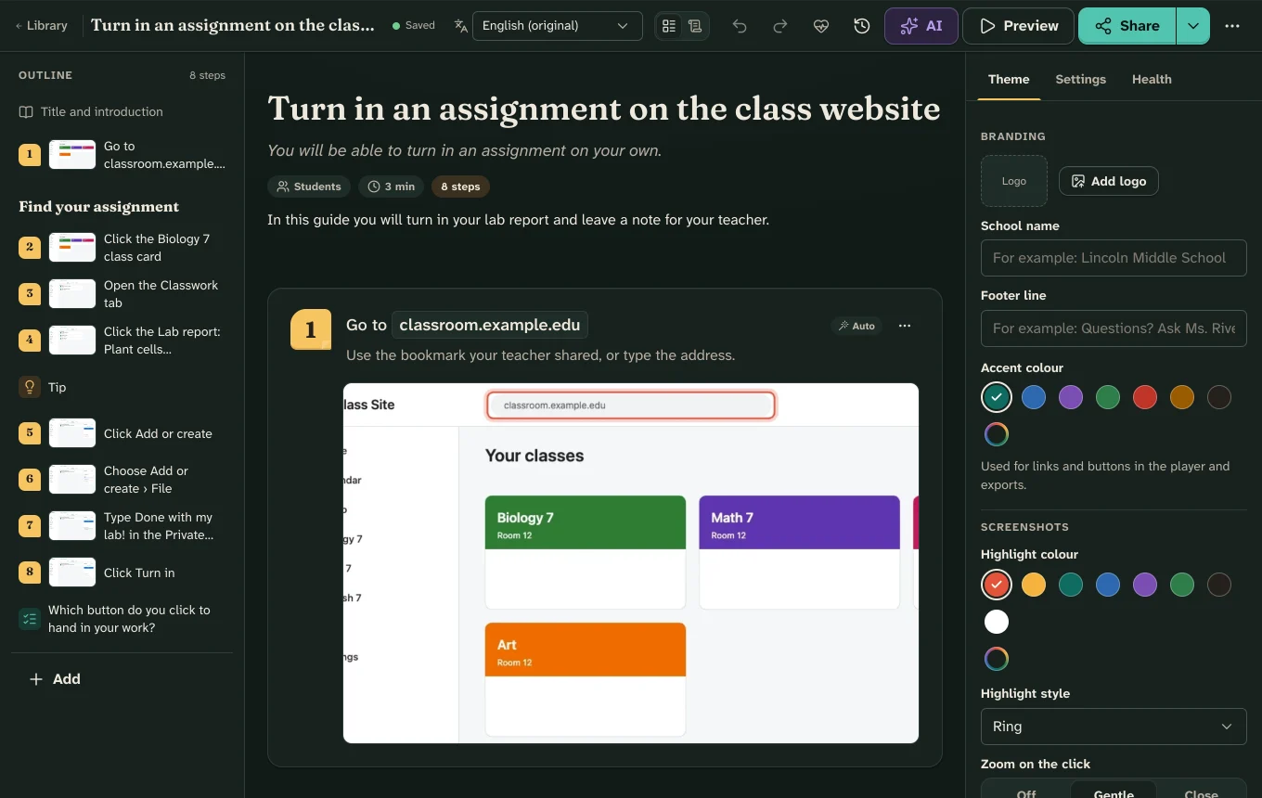Select step 8 Click Turn in thumbnail

pyautogui.click(x=72, y=573)
